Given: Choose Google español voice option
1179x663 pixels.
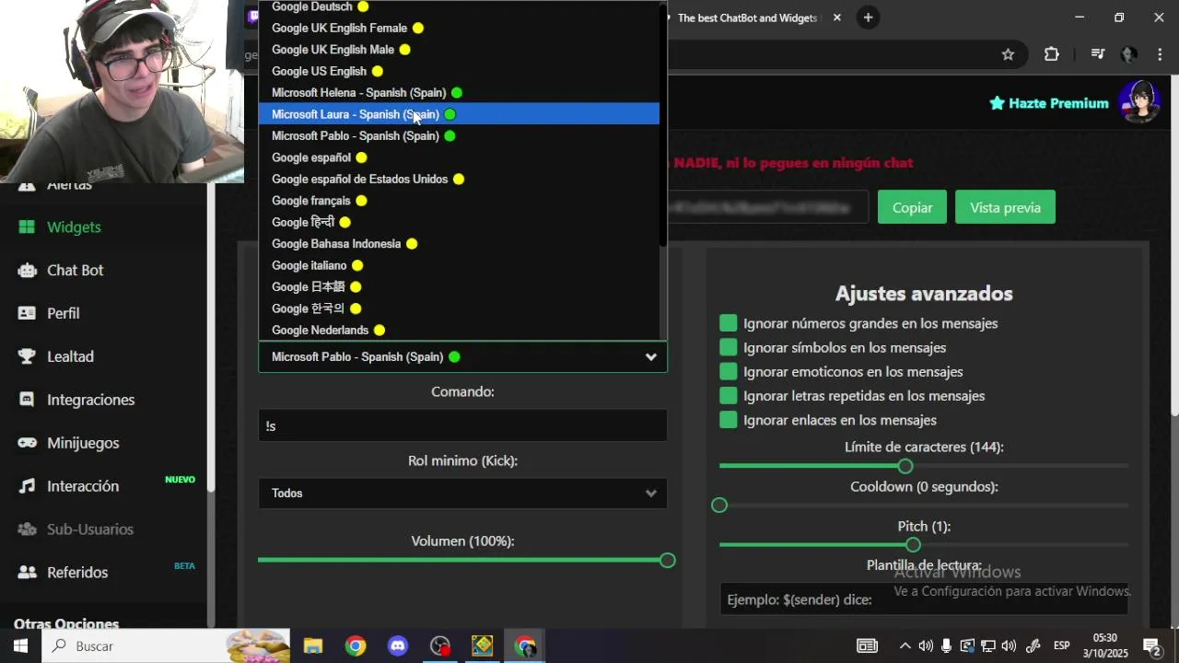Looking at the screenshot, I should [459, 157].
